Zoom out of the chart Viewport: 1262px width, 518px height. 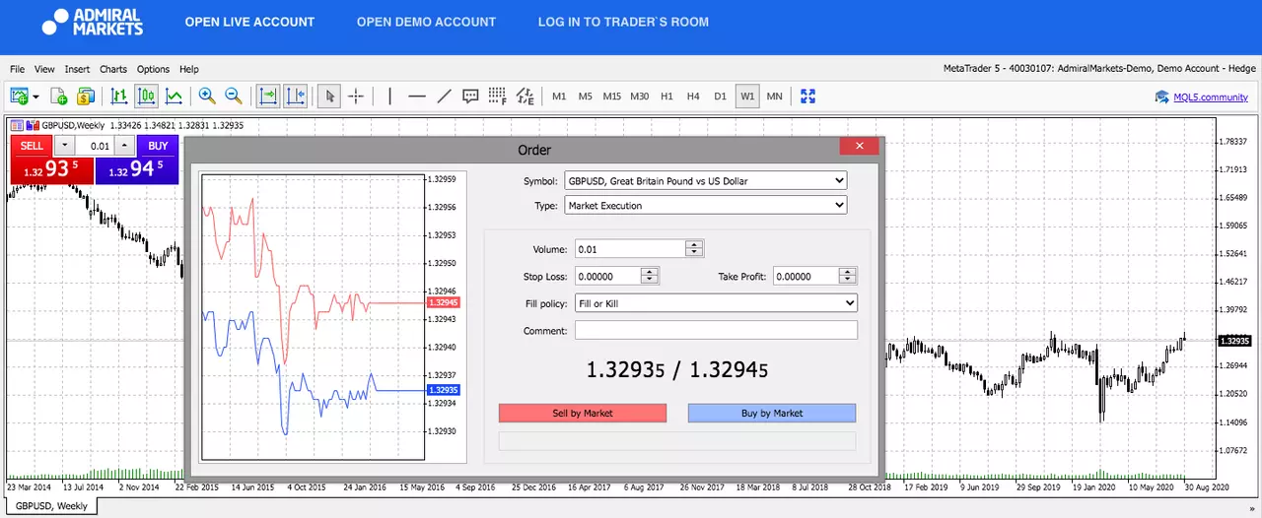[x=234, y=96]
